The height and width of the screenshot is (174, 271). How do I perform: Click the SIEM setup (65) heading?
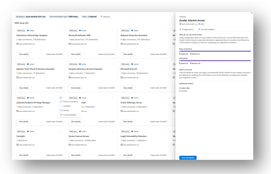(x=21, y=23)
